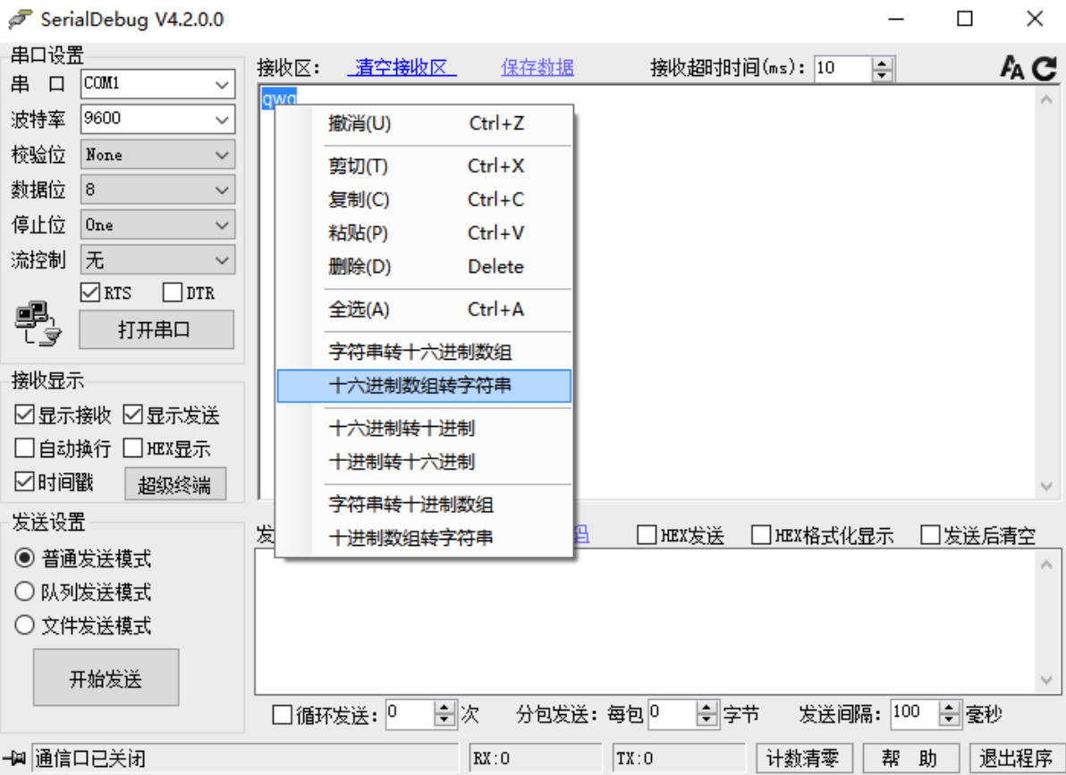The height and width of the screenshot is (775, 1066).
Task: Toggle the 时间戳 checkbox
Action: (24, 481)
